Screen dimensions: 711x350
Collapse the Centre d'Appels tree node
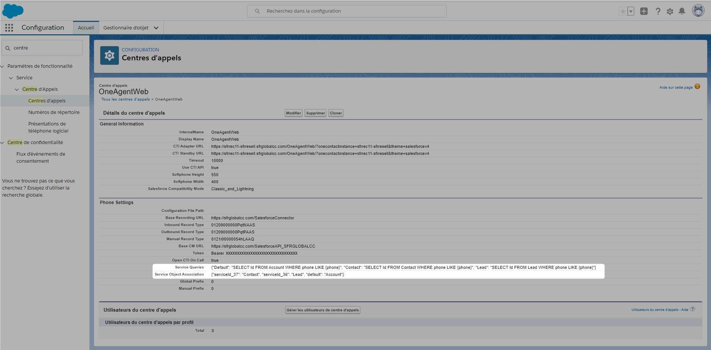point(17,89)
